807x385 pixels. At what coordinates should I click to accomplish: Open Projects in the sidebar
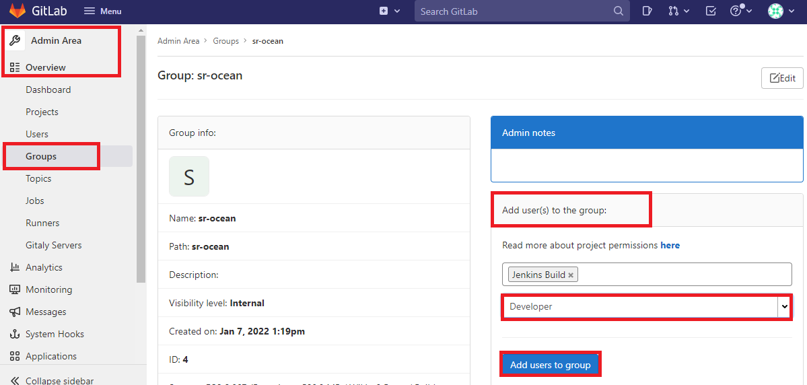pyautogui.click(x=42, y=112)
